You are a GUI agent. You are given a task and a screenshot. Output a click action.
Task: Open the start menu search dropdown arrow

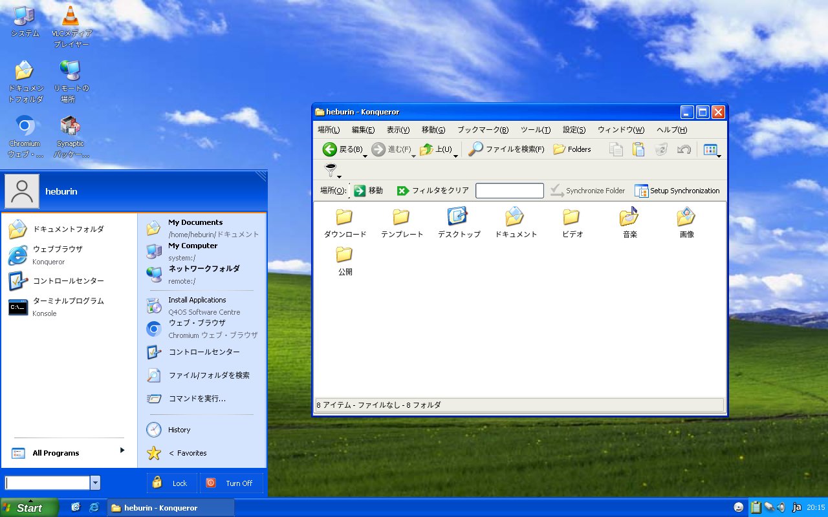point(96,483)
